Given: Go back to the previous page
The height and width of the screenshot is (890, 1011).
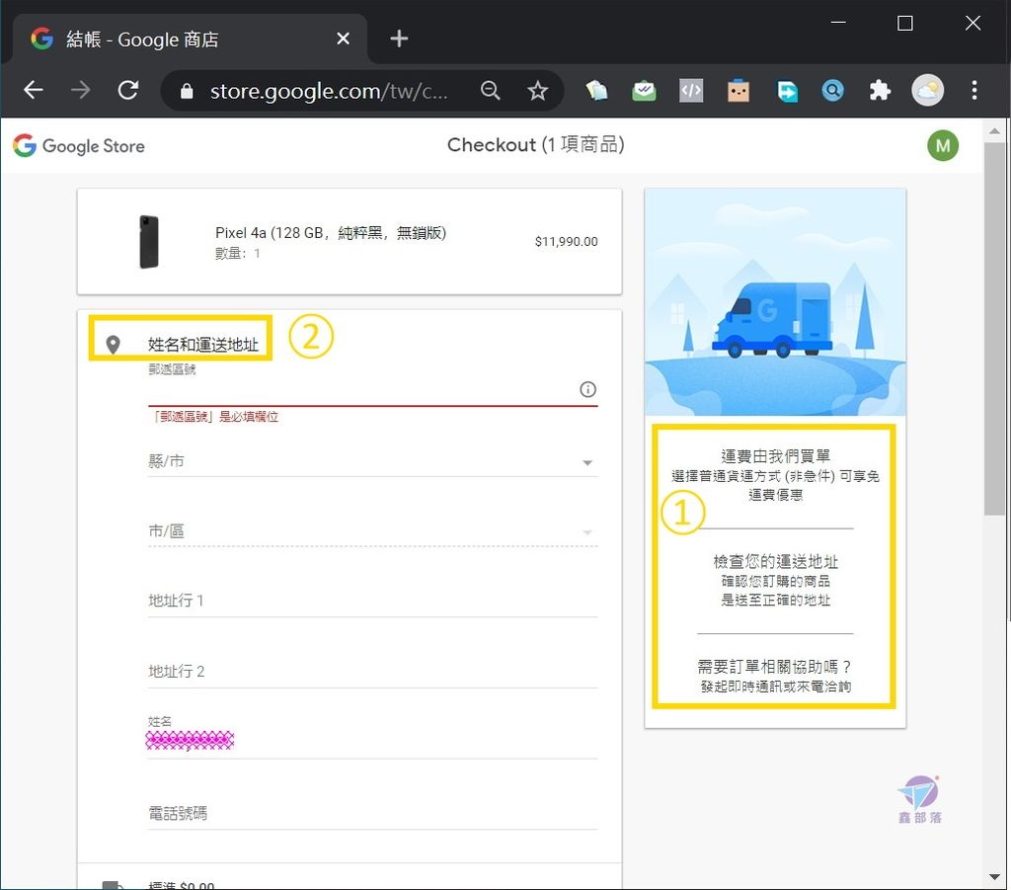Looking at the screenshot, I should tap(33, 90).
